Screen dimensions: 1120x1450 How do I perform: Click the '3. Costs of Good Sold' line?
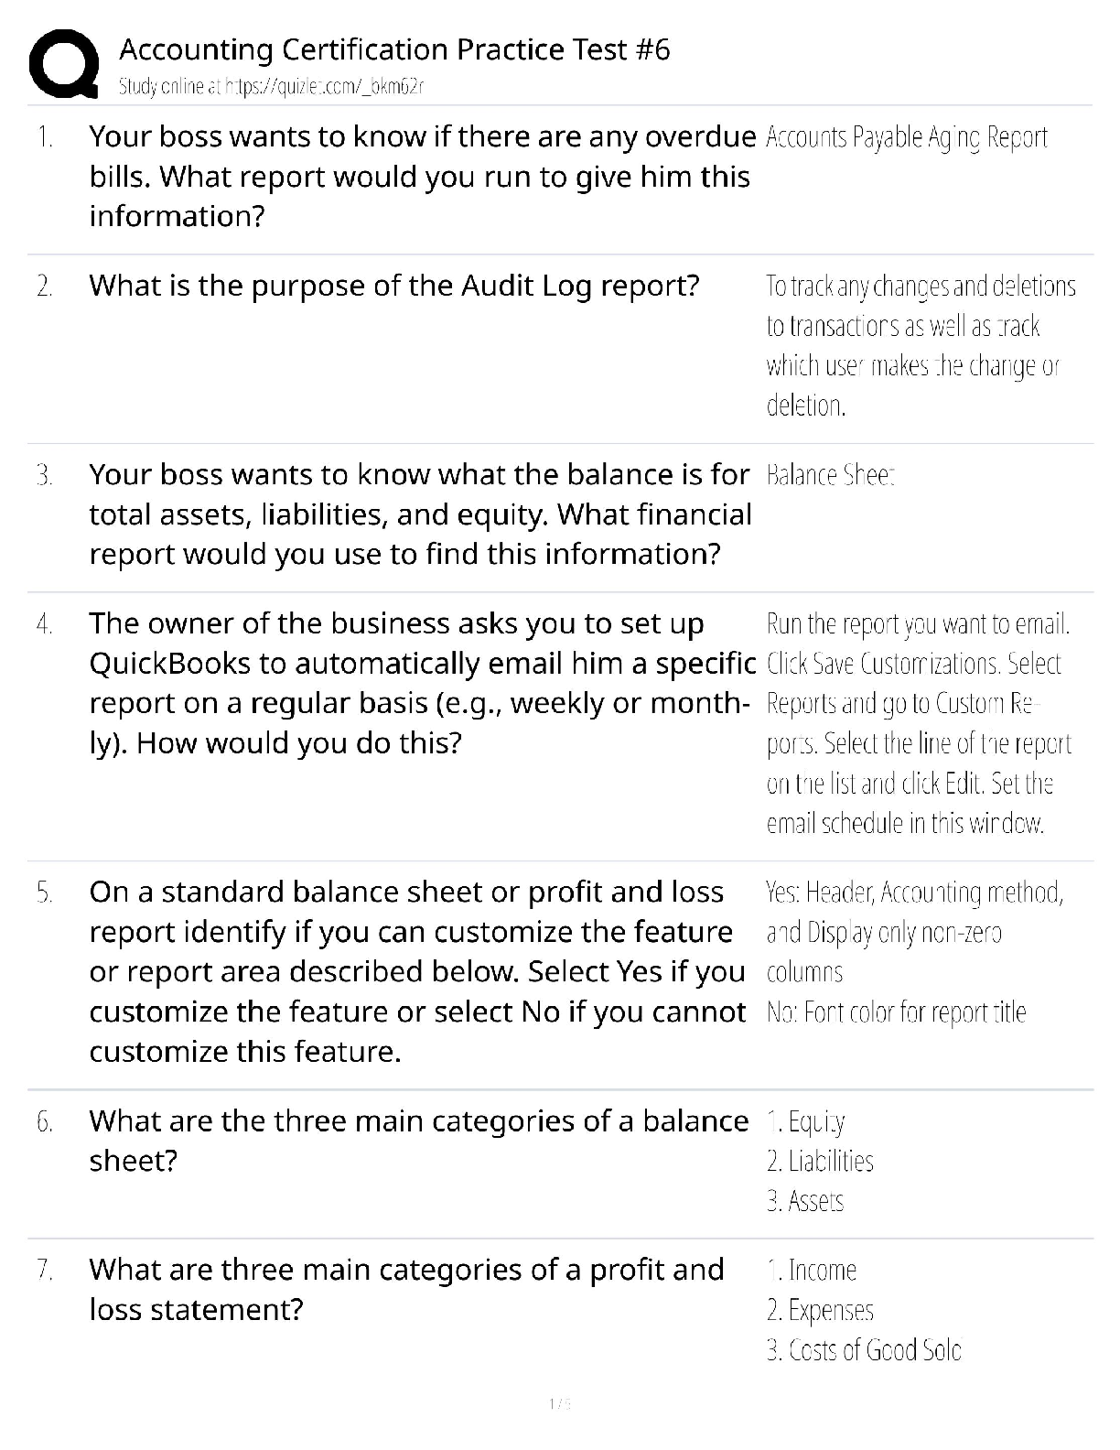(864, 1350)
